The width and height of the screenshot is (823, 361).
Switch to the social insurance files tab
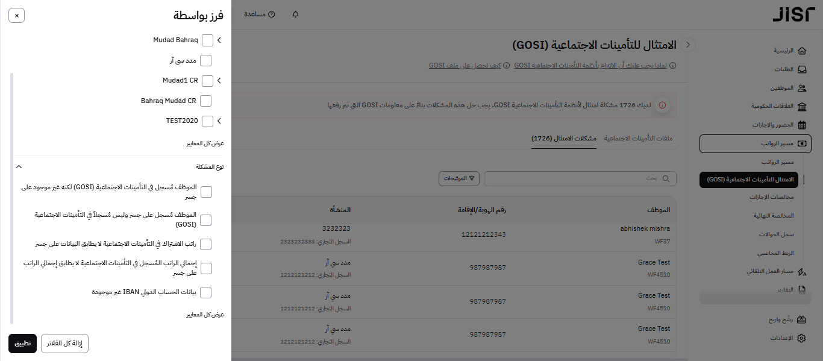638,139
